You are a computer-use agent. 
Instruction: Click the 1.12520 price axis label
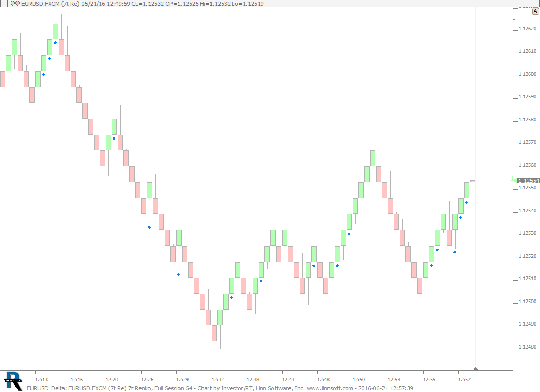527,256
